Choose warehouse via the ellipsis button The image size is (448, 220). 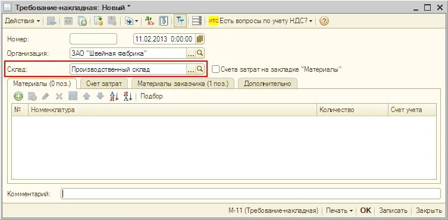pyautogui.click(x=191, y=69)
